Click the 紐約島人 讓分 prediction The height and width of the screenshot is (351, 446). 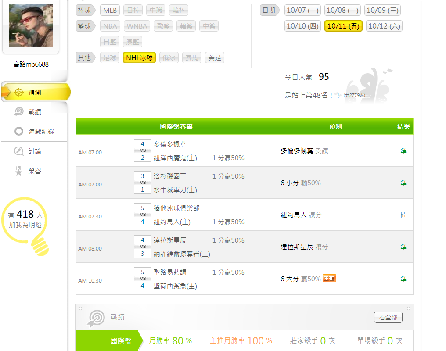click(301, 215)
